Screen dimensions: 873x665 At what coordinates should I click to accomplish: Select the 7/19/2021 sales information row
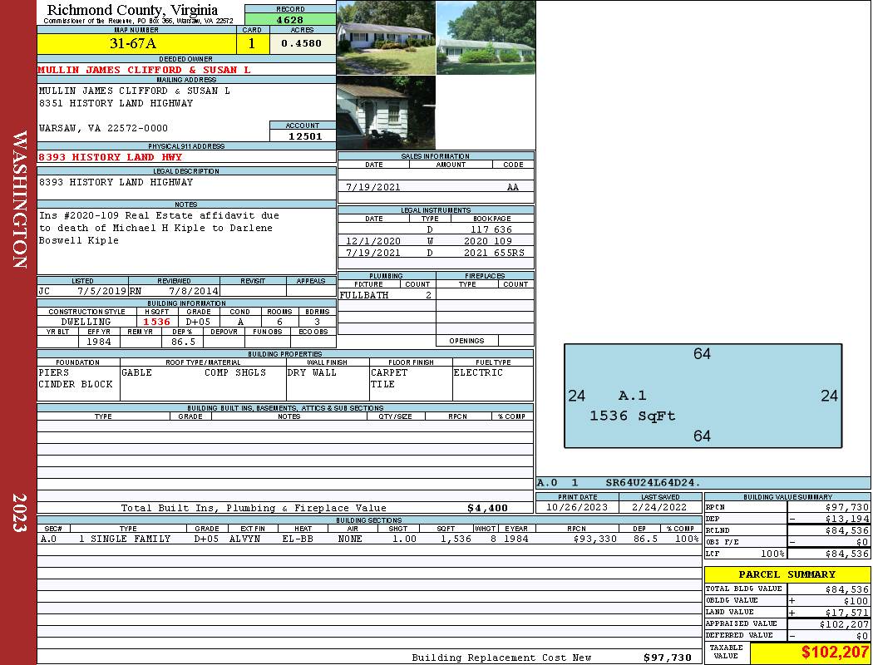click(436, 187)
